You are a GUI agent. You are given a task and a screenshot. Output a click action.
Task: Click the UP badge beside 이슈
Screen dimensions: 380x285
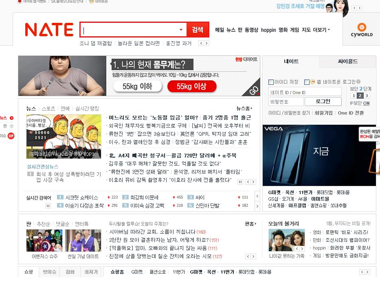(x=11, y=136)
